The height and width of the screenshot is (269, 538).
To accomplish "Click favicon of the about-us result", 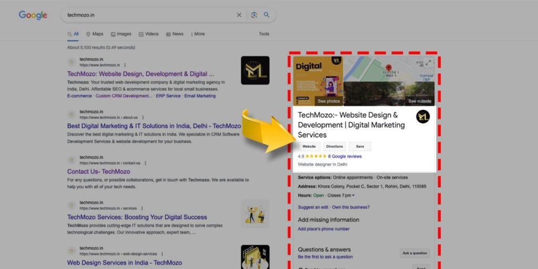I will pos(71,115).
